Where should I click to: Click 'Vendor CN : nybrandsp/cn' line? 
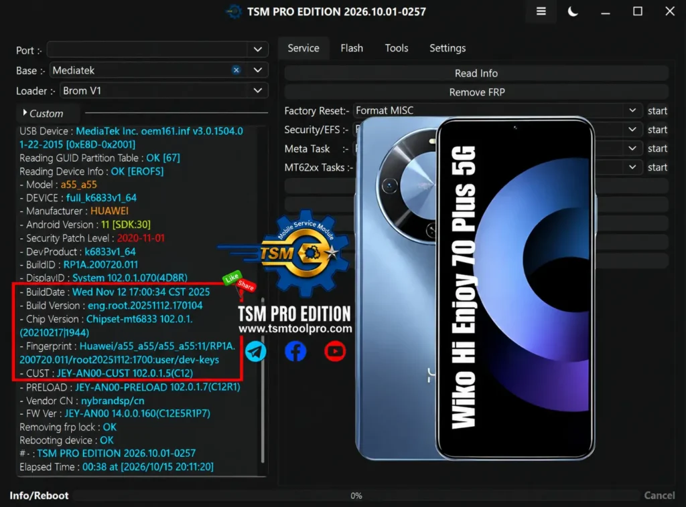pos(82,401)
